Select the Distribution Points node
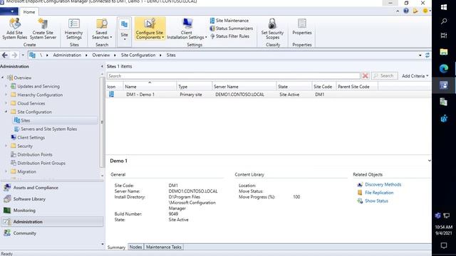Screen dimensions: 456x256 pyautogui.click(x=35, y=155)
